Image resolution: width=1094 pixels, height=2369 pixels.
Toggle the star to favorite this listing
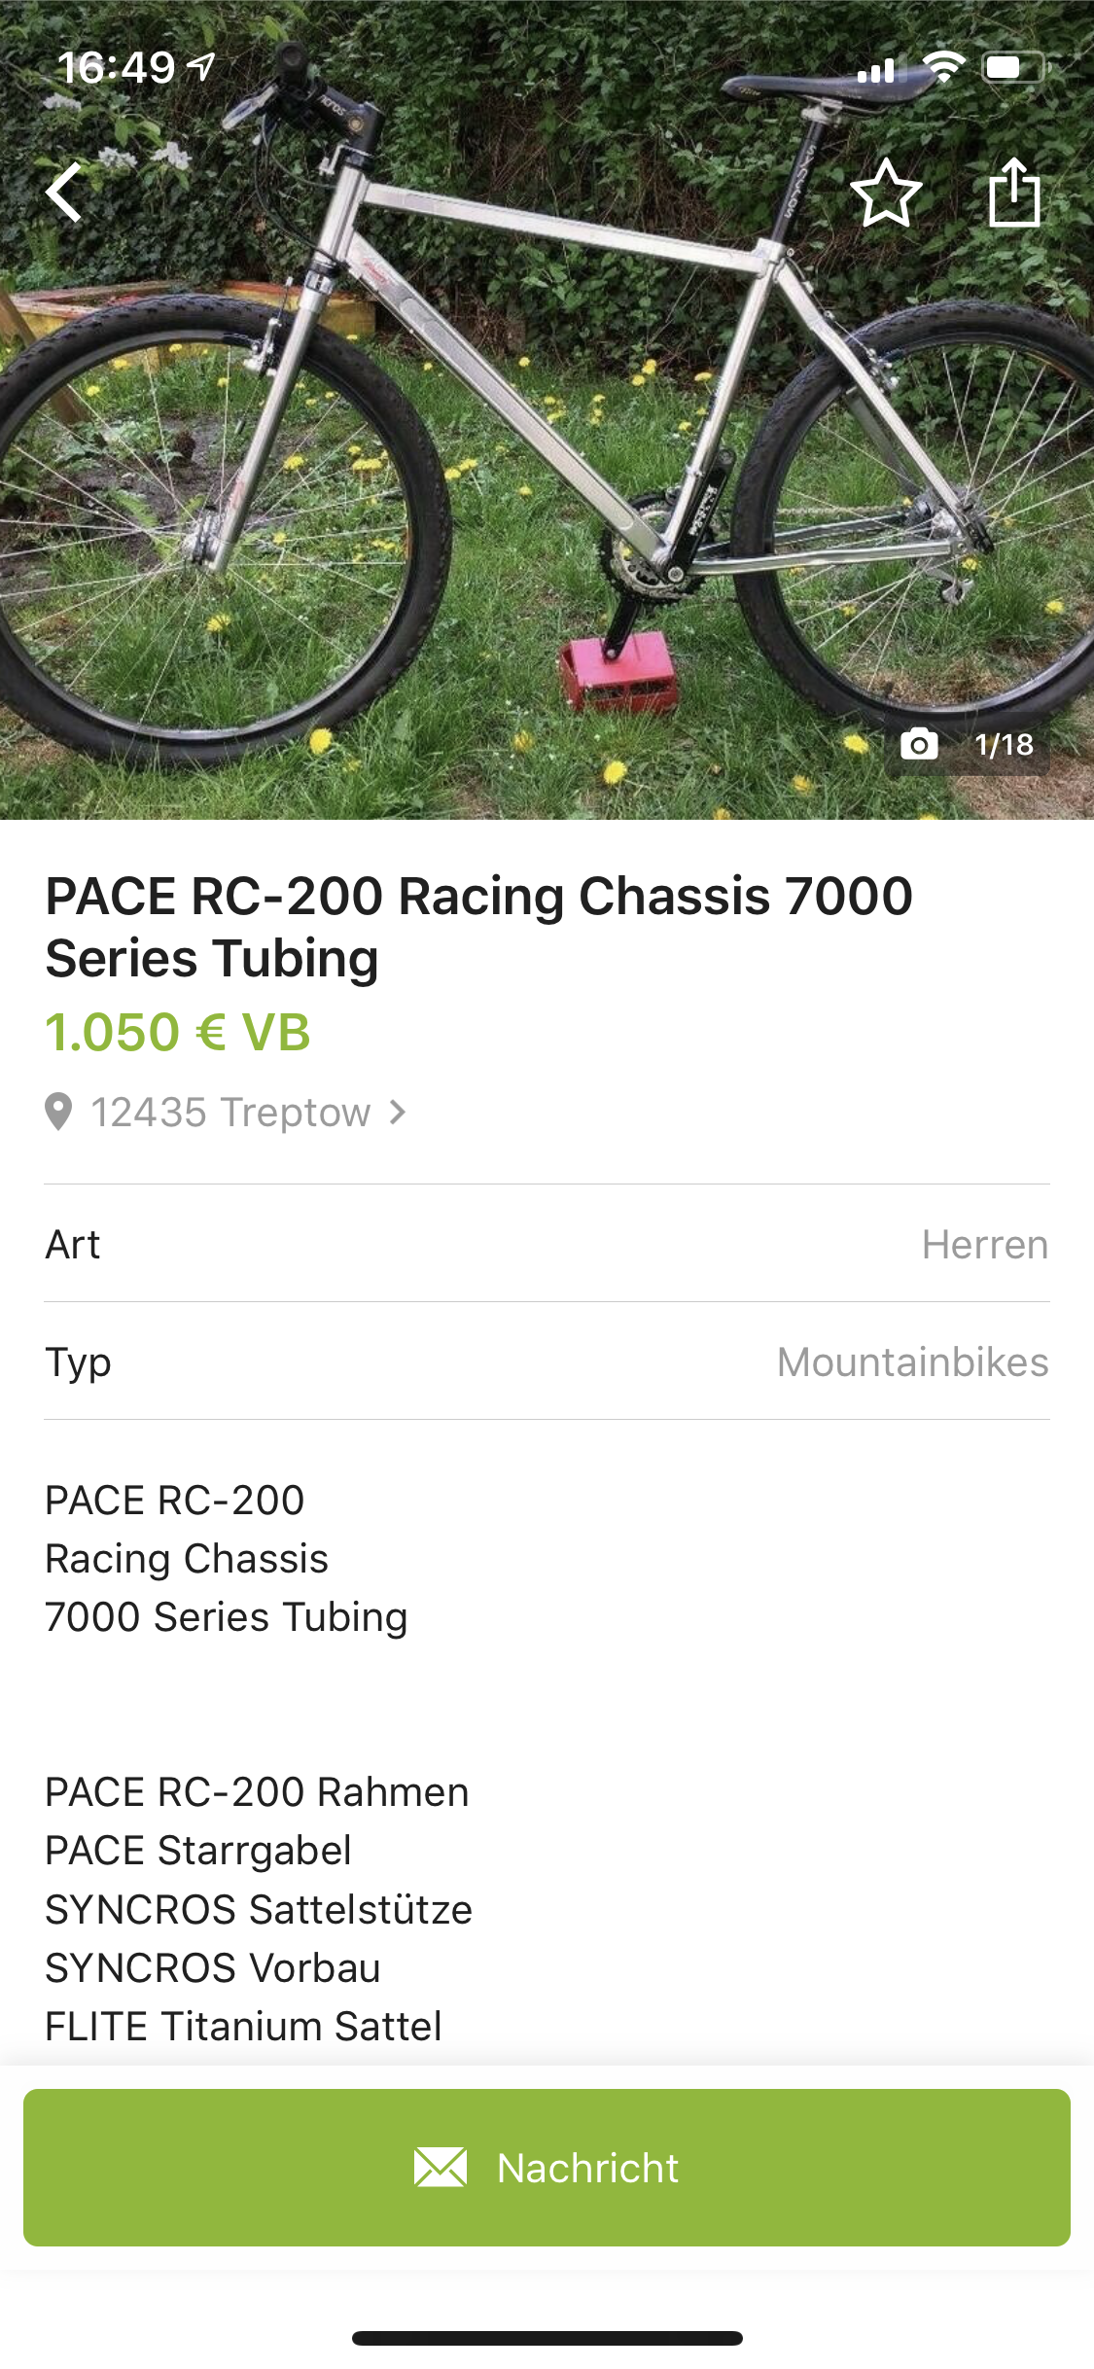(x=886, y=193)
